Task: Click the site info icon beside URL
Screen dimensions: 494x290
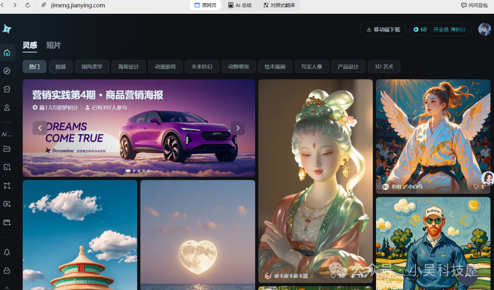Action: click(44, 5)
